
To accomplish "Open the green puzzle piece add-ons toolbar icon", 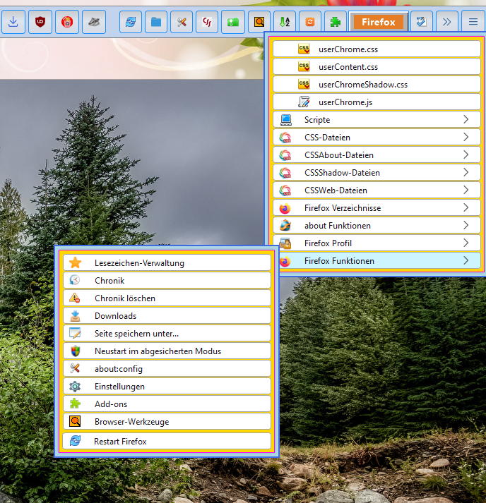I will click(x=336, y=22).
